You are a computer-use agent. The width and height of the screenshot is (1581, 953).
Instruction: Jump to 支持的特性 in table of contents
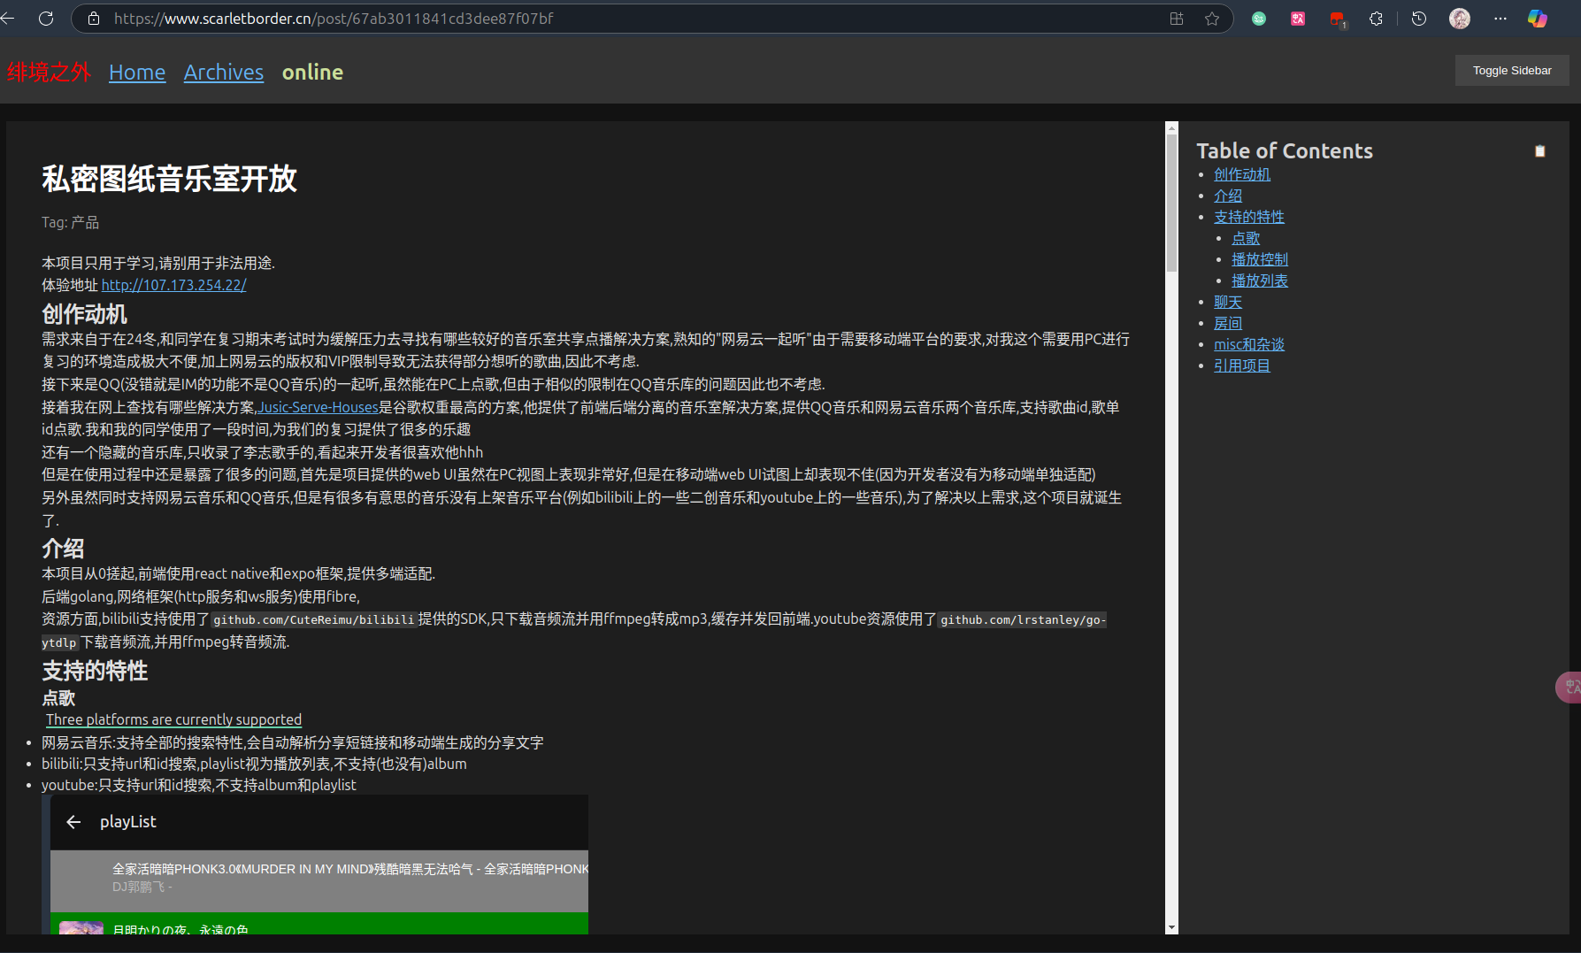point(1249,218)
